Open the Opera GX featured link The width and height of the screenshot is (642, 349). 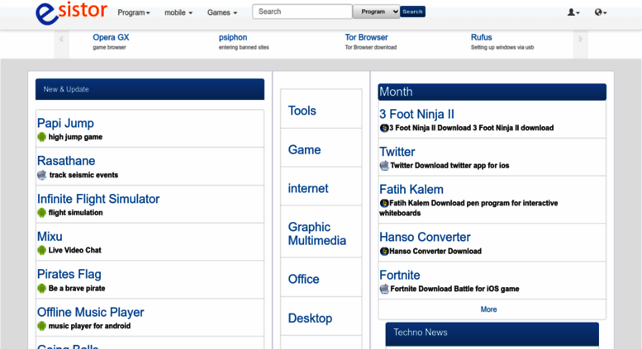[x=111, y=37]
